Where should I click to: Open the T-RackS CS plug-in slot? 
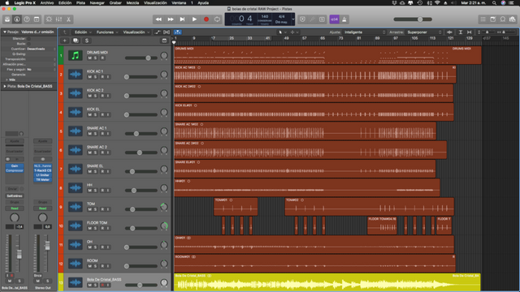tap(43, 170)
